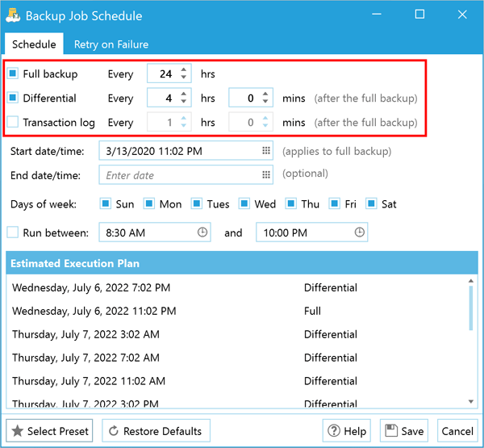
Task: Uncheck the Full backup checkbox
Action: [x=13, y=73]
